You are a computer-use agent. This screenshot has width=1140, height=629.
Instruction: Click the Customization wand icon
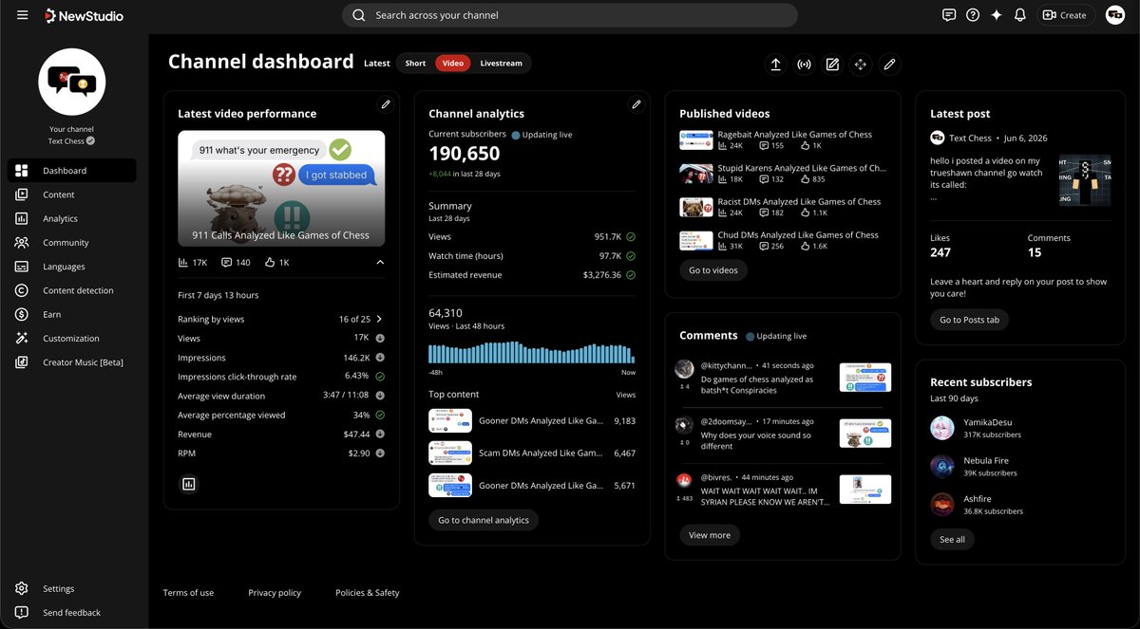coord(22,339)
